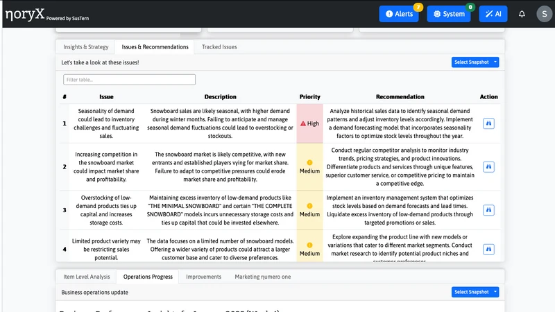Click the # column header
Viewport: 555px width, 312px height.
(x=65, y=97)
